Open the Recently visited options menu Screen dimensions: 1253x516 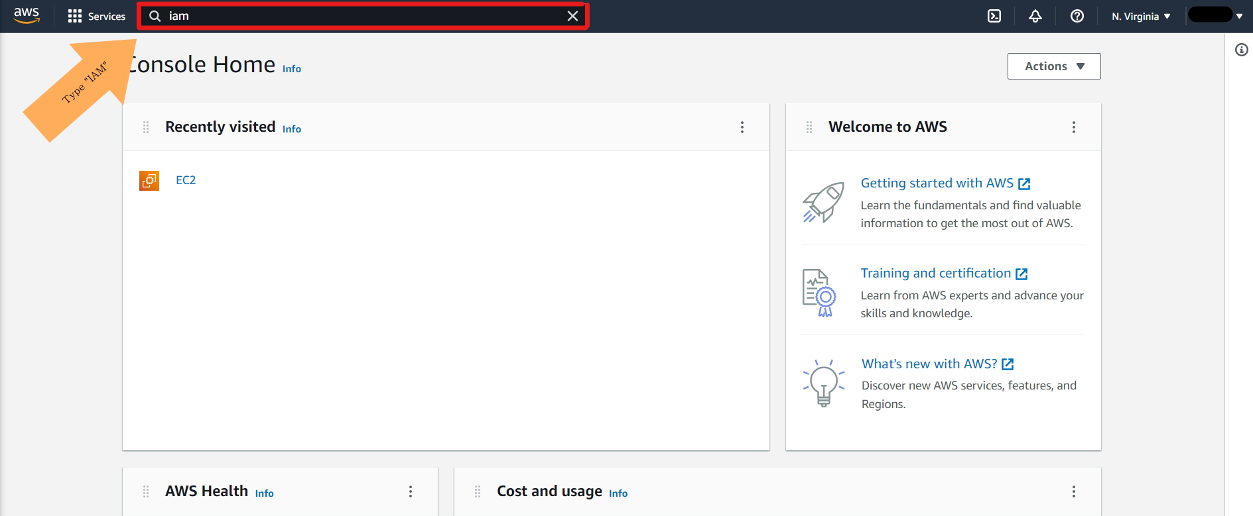tap(742, 127)
